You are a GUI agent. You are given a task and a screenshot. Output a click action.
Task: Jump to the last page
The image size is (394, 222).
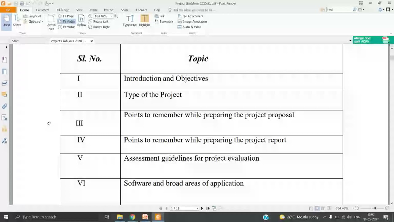(x=208, y=208)
